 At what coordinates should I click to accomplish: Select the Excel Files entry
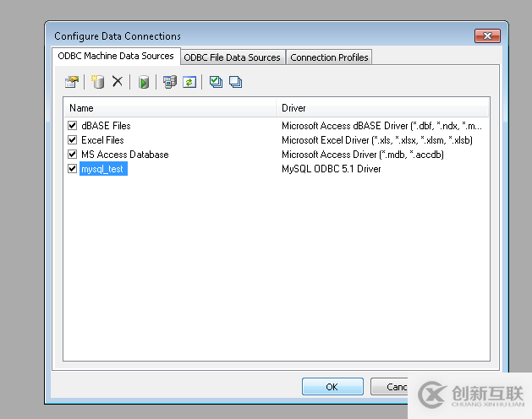coord(102,140)
